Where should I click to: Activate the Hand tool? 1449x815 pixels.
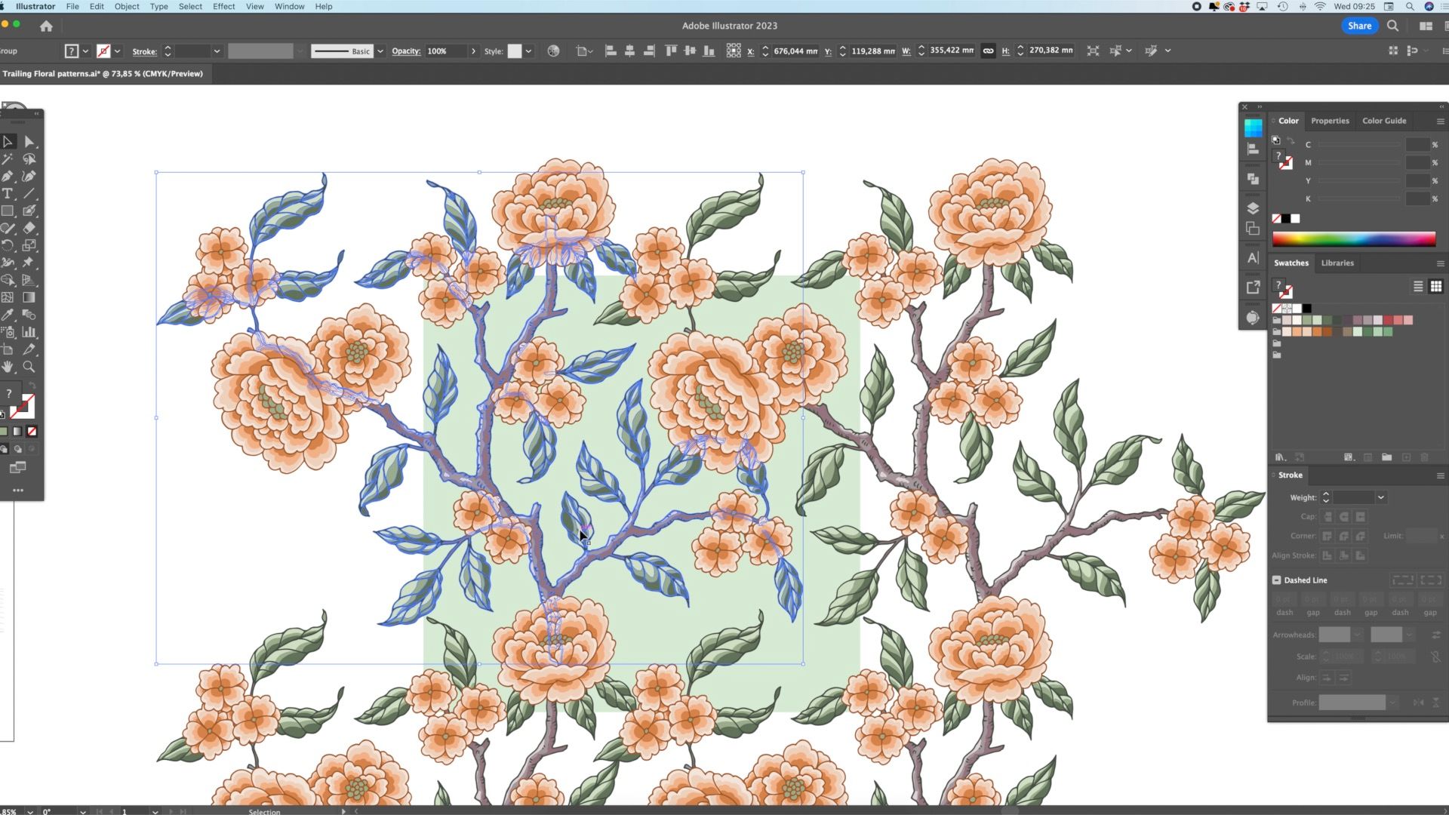click(x=8, y=367)
